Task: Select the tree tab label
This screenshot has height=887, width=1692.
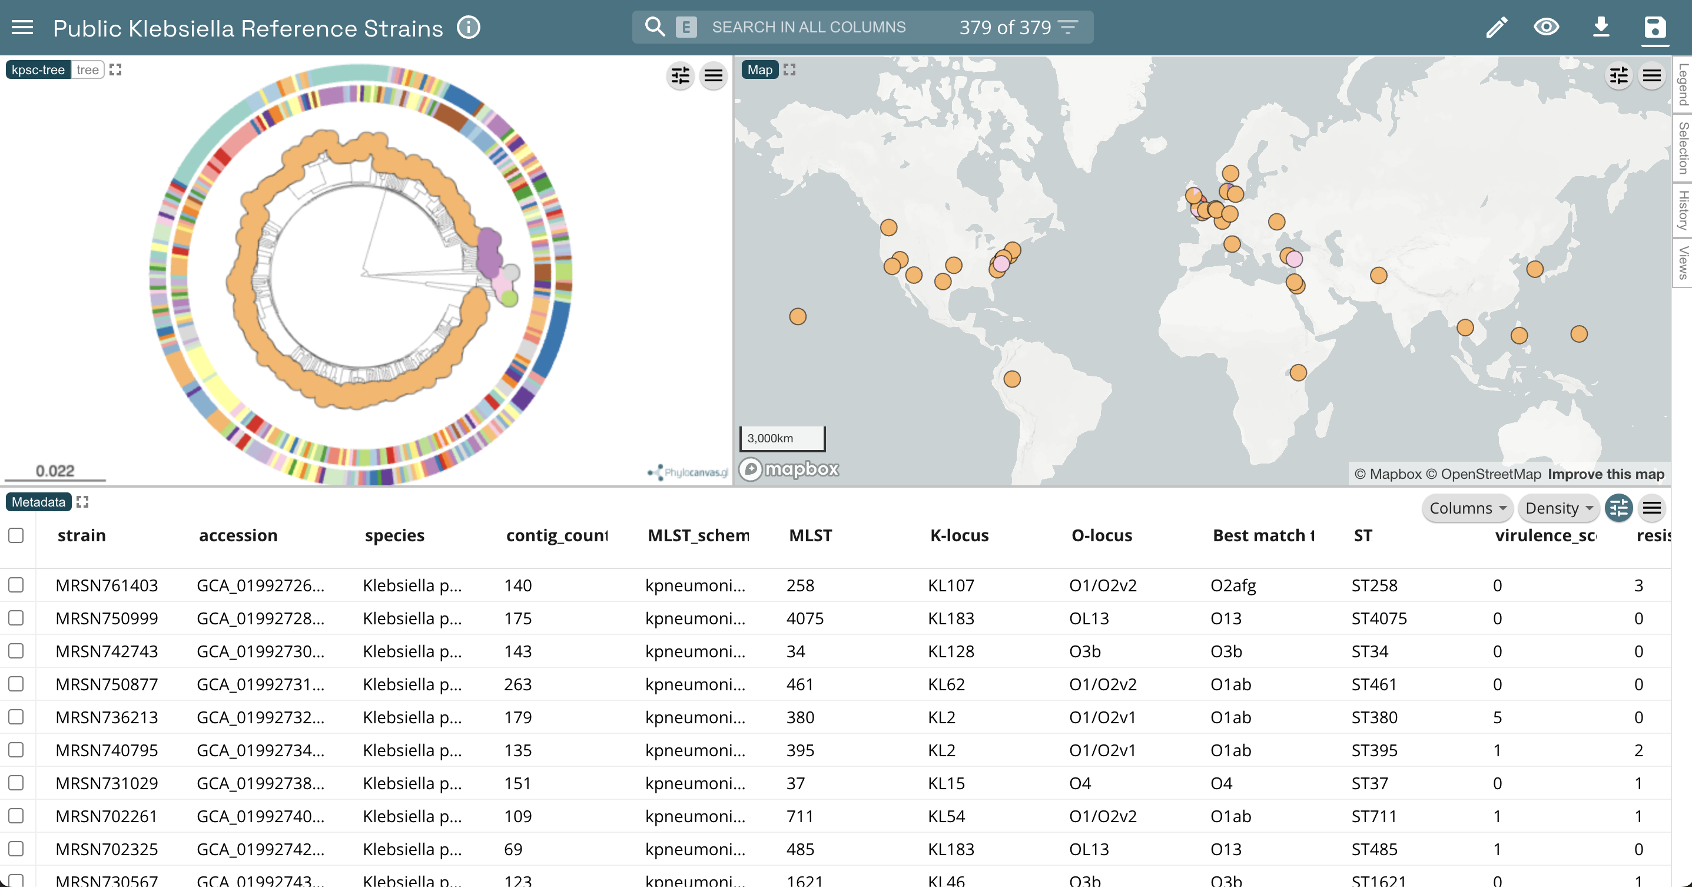Action: (87, 69)
